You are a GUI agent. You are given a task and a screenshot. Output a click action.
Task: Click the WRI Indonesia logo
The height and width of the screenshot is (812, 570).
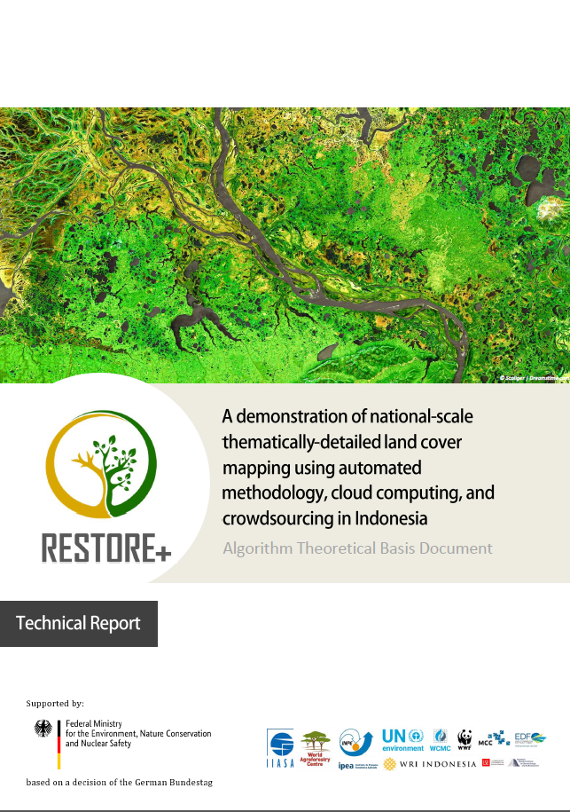(429, 764)
